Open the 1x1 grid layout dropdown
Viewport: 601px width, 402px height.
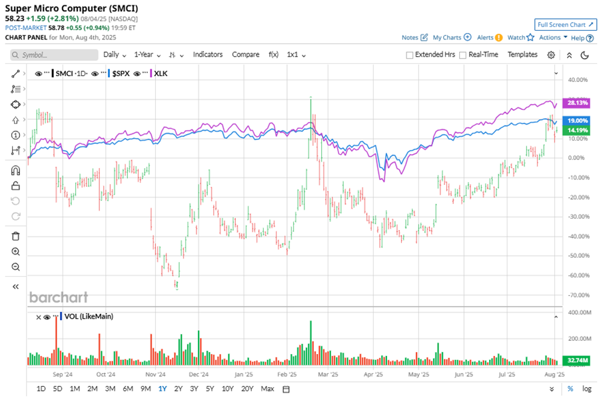click(x=297, y=55)
